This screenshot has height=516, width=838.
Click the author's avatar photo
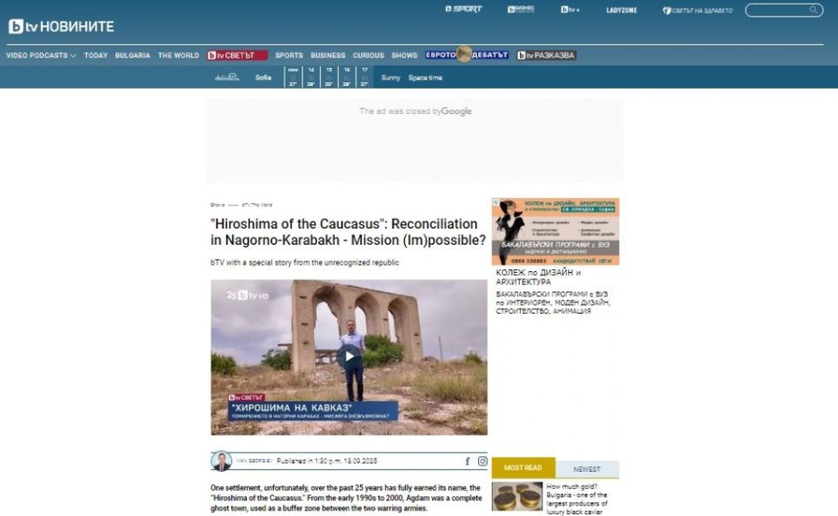point(222,461)
